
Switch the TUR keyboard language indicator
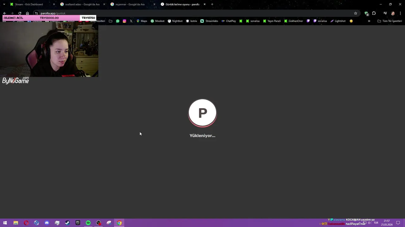click(376, 223)
